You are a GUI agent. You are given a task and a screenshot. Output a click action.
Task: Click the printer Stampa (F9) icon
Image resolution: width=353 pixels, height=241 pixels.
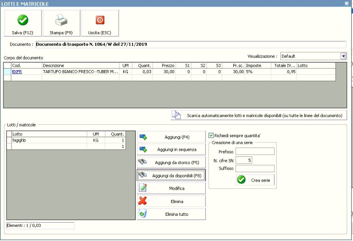pos(61,20)
